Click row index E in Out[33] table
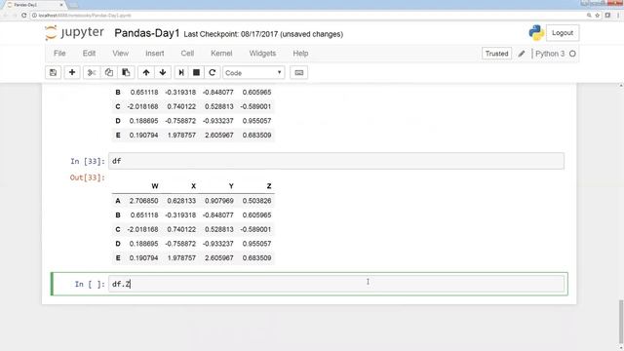Viewport: 624px width, 351px height. click(118, 257)
